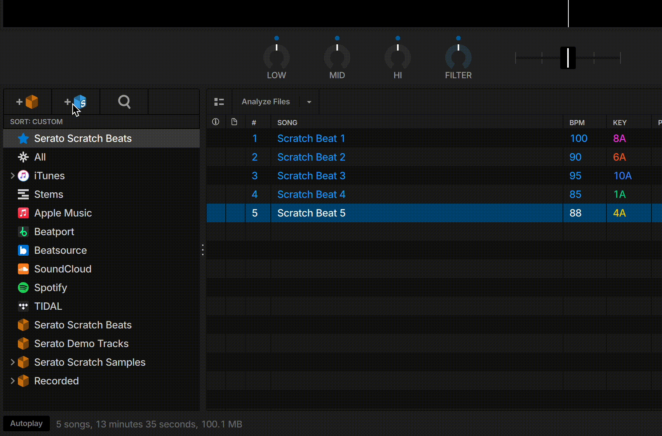Click the Spotify logo icon

coord(23,288)
